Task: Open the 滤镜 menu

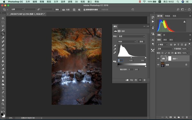Action: pos(70,2)
